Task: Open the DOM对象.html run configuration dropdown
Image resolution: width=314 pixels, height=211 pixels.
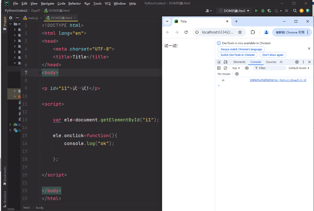Action: (234, 11)
